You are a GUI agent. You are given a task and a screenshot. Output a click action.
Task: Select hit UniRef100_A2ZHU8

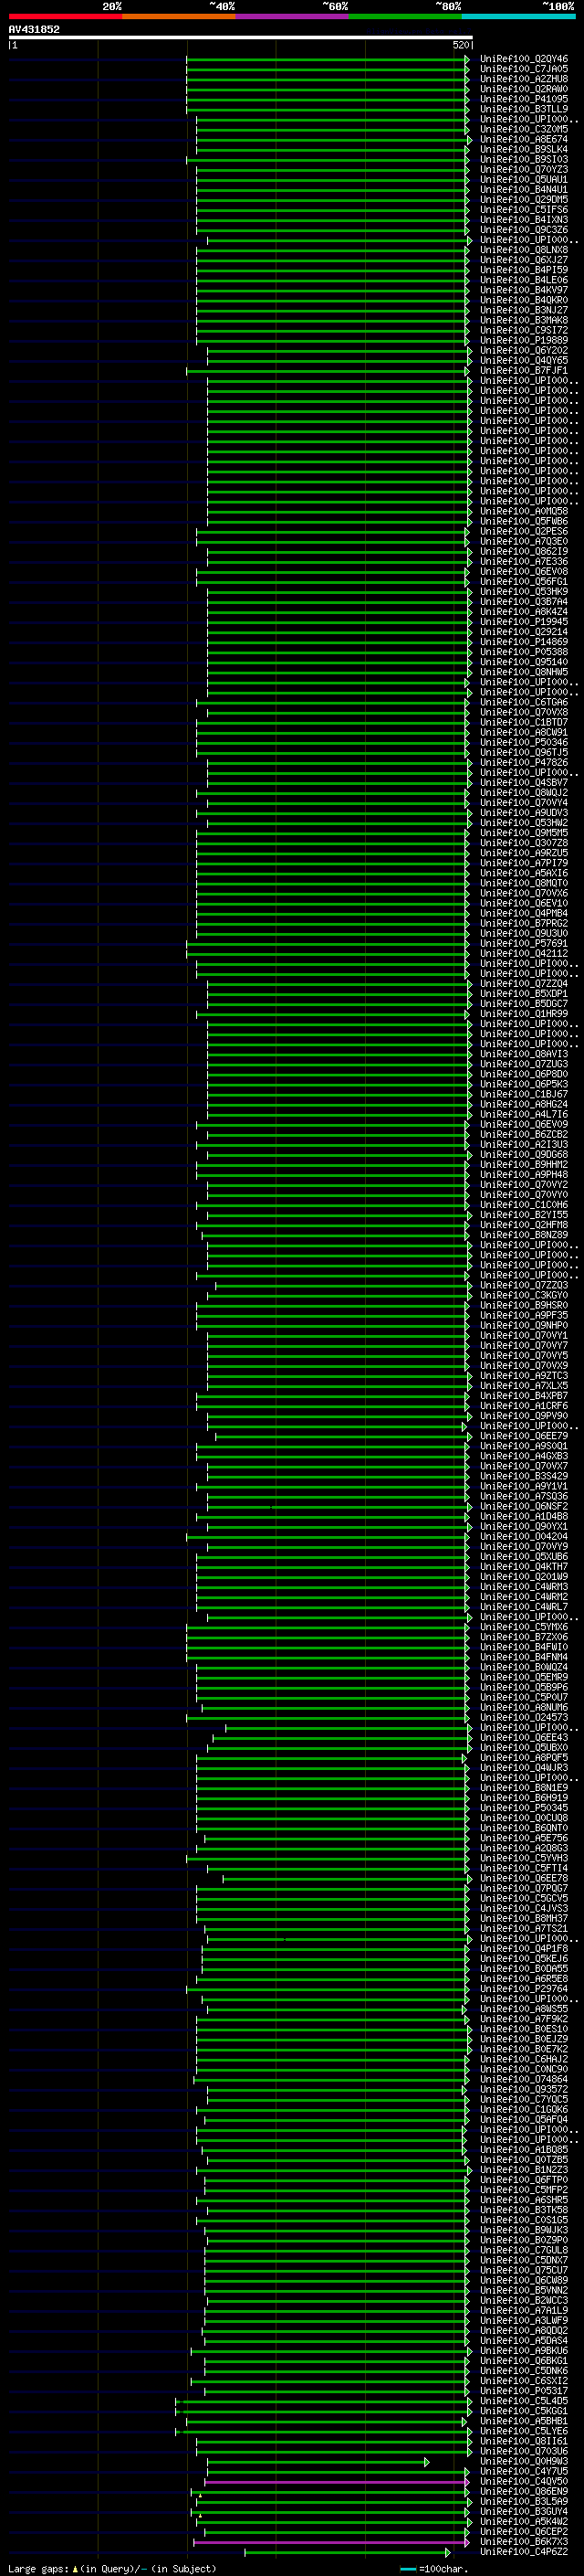[524, 79]
